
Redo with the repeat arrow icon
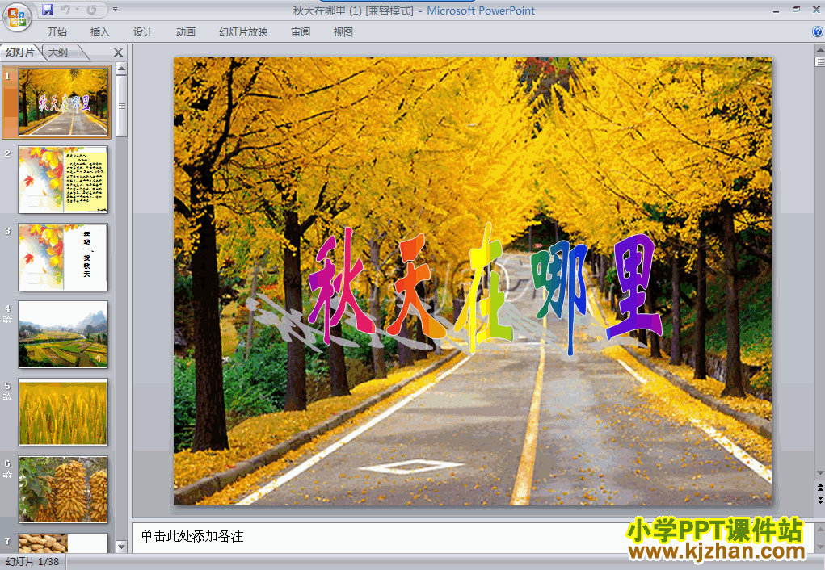coord(91,10)
